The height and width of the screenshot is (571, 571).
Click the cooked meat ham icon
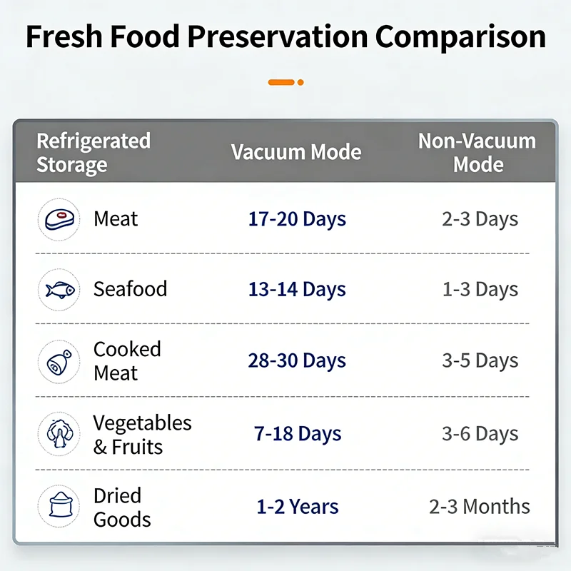[59, 362]
